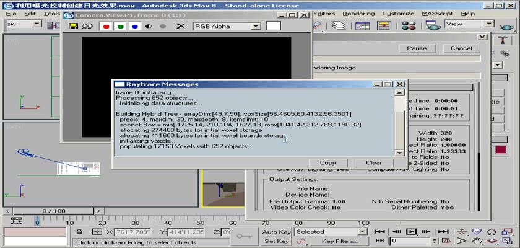This screenshot has width=520, height=248.
Task: Clear the render window with X icon
Action: pos(180,26)
